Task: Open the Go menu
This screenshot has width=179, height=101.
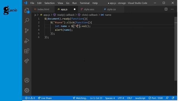Action: click(68, 3)
